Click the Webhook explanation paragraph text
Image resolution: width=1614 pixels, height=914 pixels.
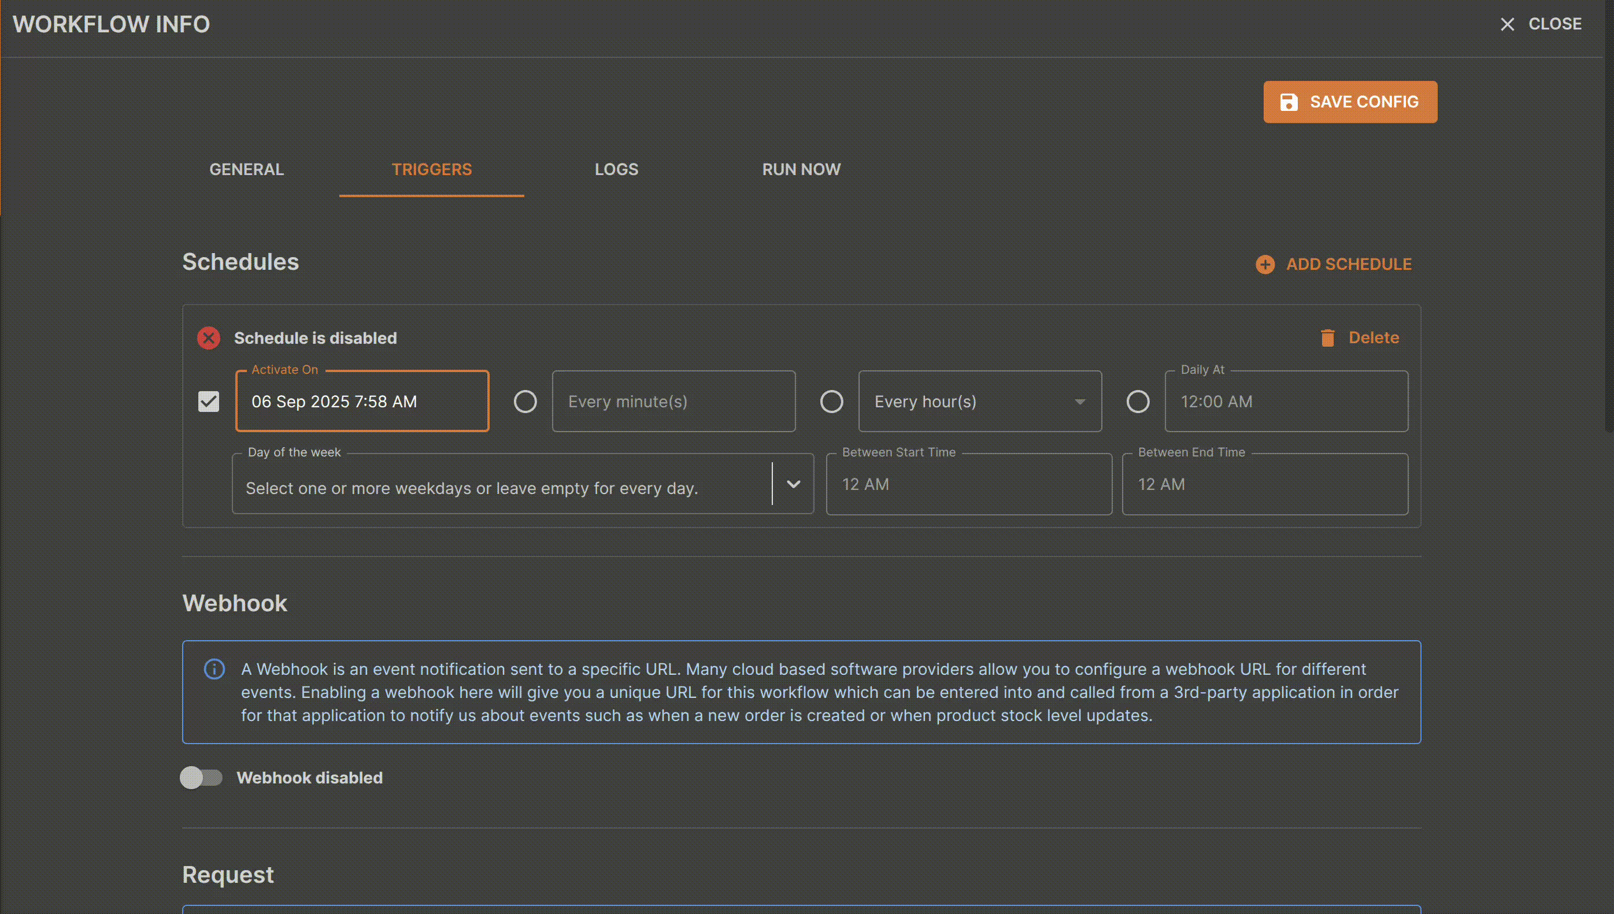820,692
